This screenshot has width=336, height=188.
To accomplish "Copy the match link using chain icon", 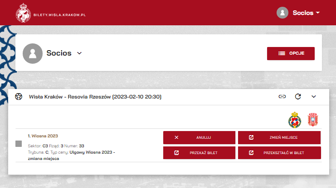I will [x=282, y=97].
